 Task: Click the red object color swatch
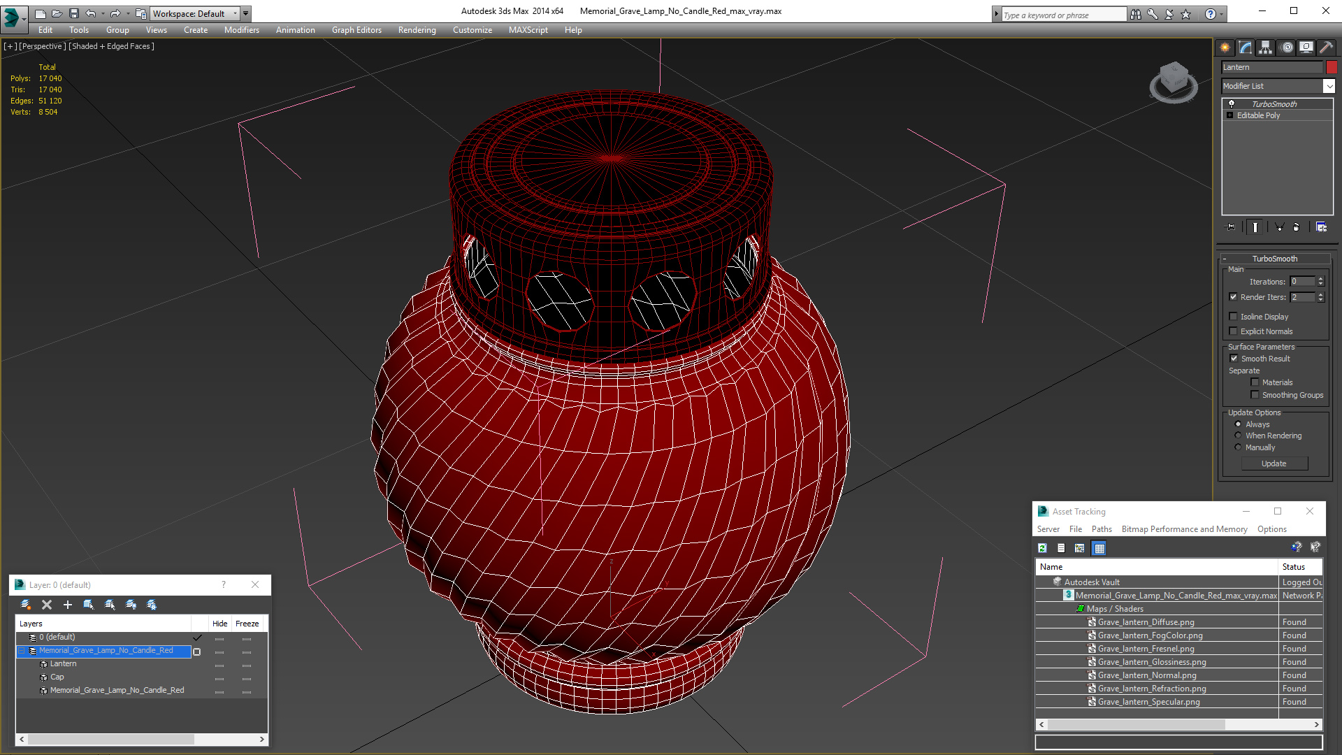click(1332, 67)
